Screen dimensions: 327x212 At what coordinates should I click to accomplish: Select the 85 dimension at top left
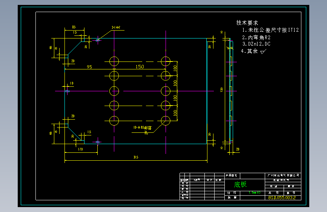click(x=74, y=27)
